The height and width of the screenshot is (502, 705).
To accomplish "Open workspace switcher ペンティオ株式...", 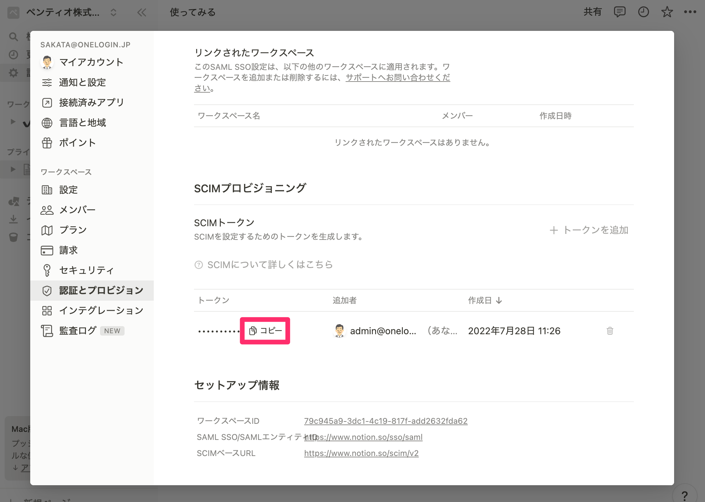I will tap(72, 13).
